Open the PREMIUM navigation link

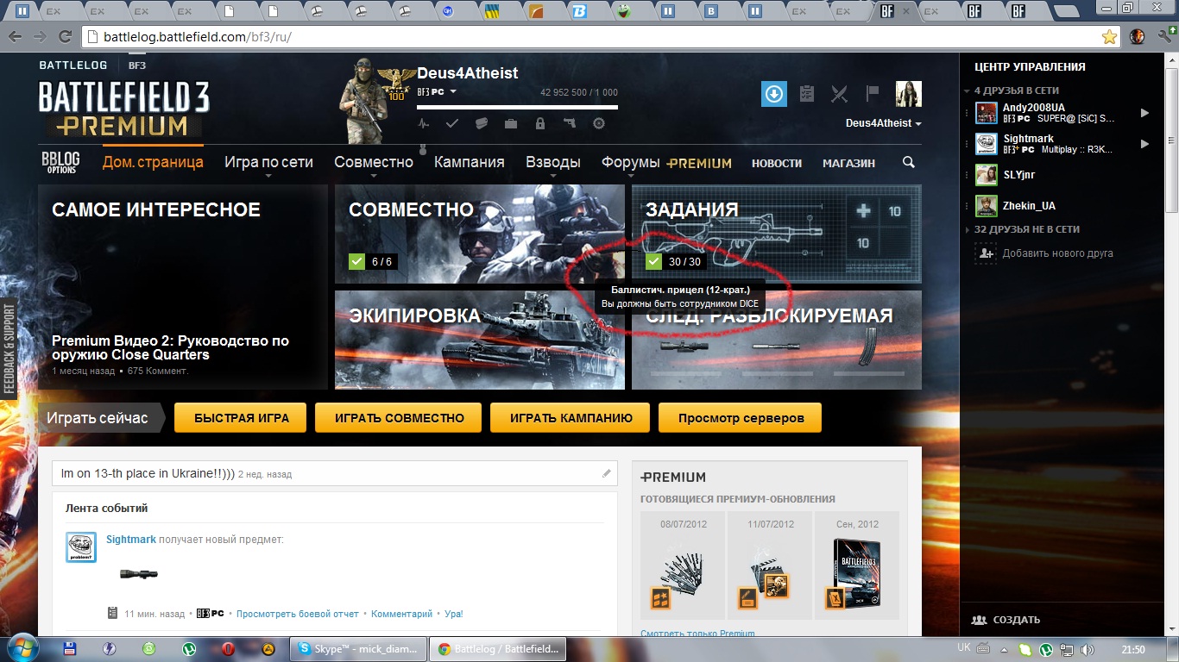click(699, 163)
